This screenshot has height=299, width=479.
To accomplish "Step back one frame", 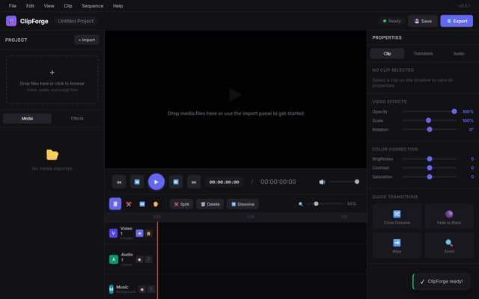I will 137,182.
